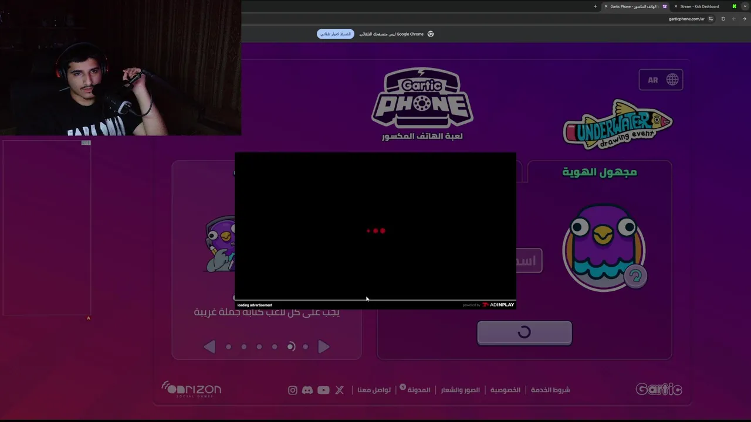The height and width of the screenshot is (422, 751).
Task: Click the purple bird avatar
Action: click(604, 247)
